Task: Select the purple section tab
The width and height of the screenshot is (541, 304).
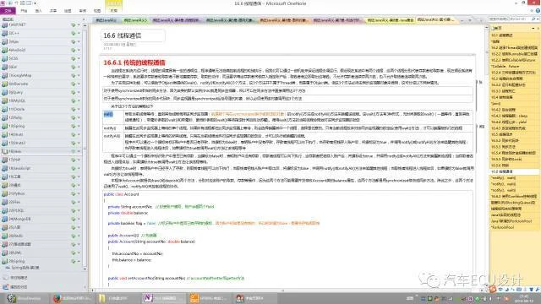Action: point(176,20)
